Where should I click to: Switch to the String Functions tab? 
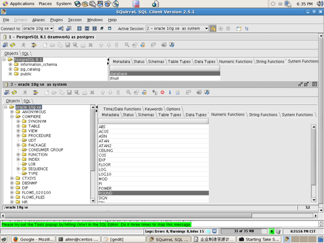coord(263,115)
